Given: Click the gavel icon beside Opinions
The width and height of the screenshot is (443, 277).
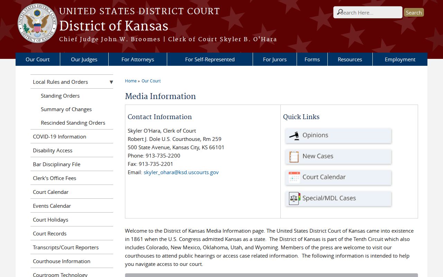Looking at the screenshot, I should 294,136.
